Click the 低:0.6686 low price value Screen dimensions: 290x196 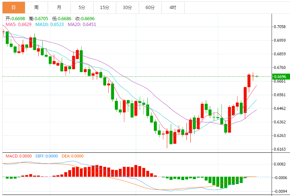tap(62, 19)
